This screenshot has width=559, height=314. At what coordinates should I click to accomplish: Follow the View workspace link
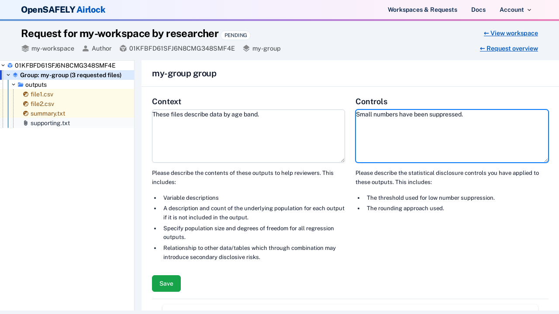[511, 33]
